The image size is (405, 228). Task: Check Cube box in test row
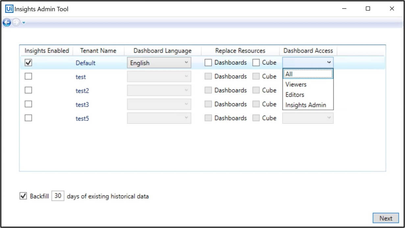click(256, 76)
